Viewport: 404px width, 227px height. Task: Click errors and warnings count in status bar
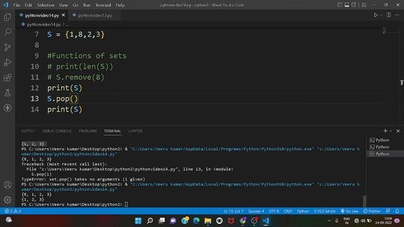(13, 211)
